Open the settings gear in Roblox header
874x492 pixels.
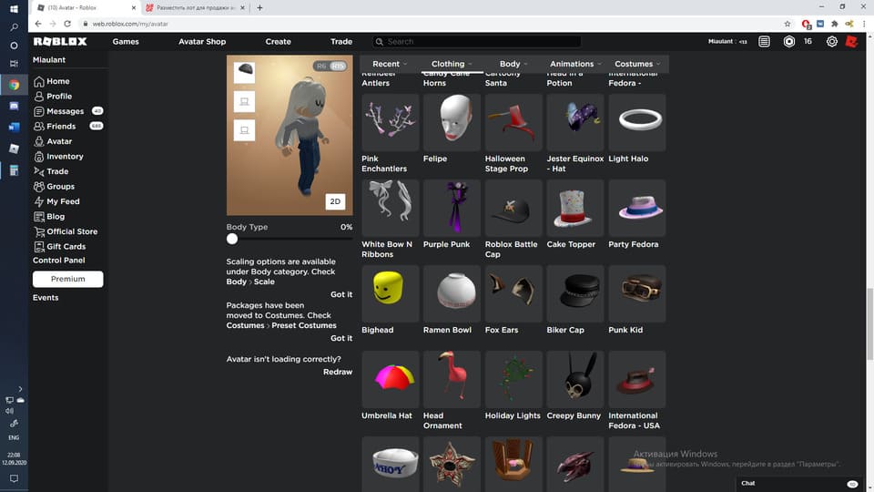tap(832, 42)
